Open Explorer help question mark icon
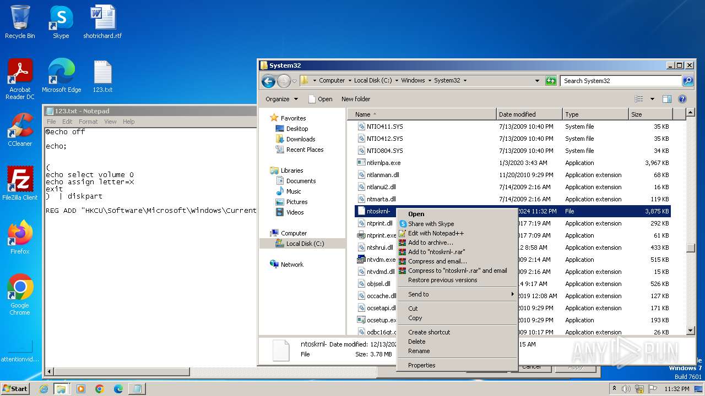The image size is (705, 396). click(x=682, y=99)
